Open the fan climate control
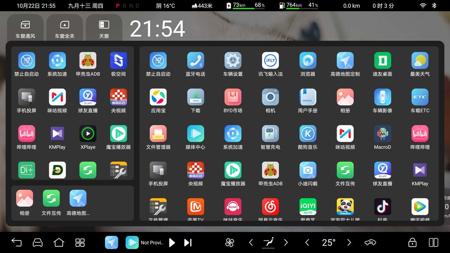Image resolution: width=450 pixels, height=253 pixels. [230, 243]
